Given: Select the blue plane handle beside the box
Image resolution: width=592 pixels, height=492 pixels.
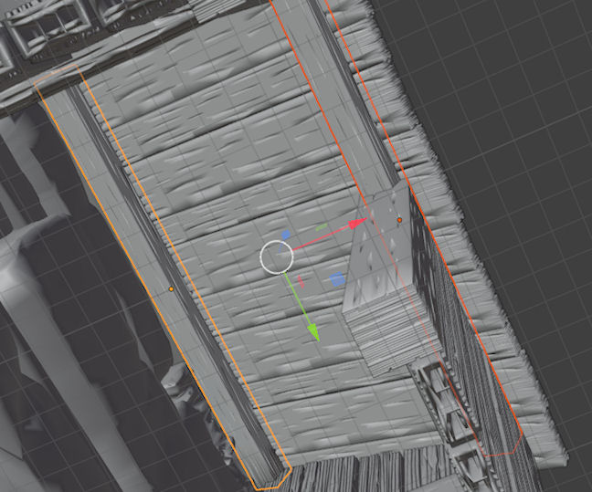Looking at the screenshot, I should click(x=338, y=278).
